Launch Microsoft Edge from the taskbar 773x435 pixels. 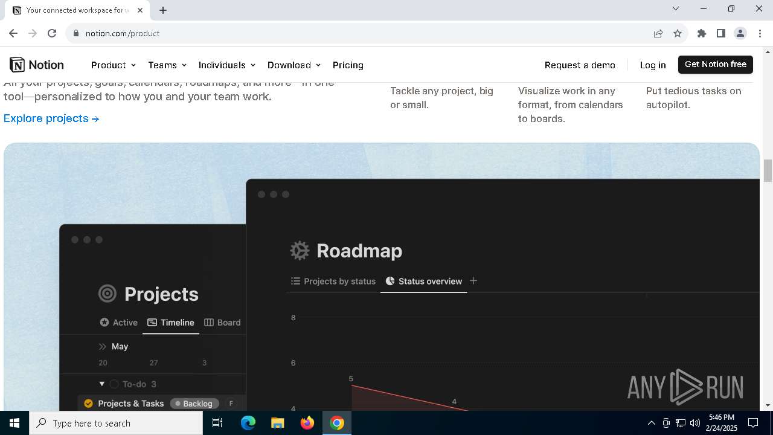pyautogui.click(x=248, y=423)
